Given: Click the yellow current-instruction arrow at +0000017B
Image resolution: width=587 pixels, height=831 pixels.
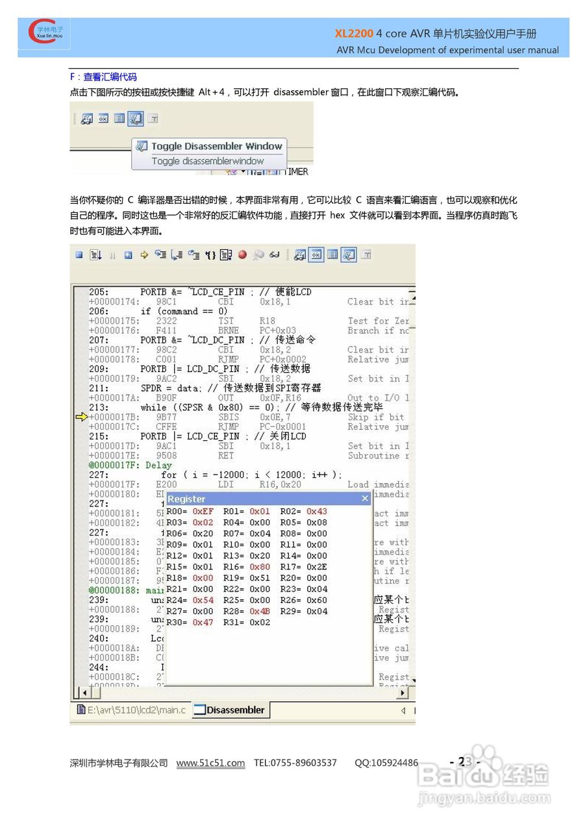Looking at the screenshot, I should [81, 417].
